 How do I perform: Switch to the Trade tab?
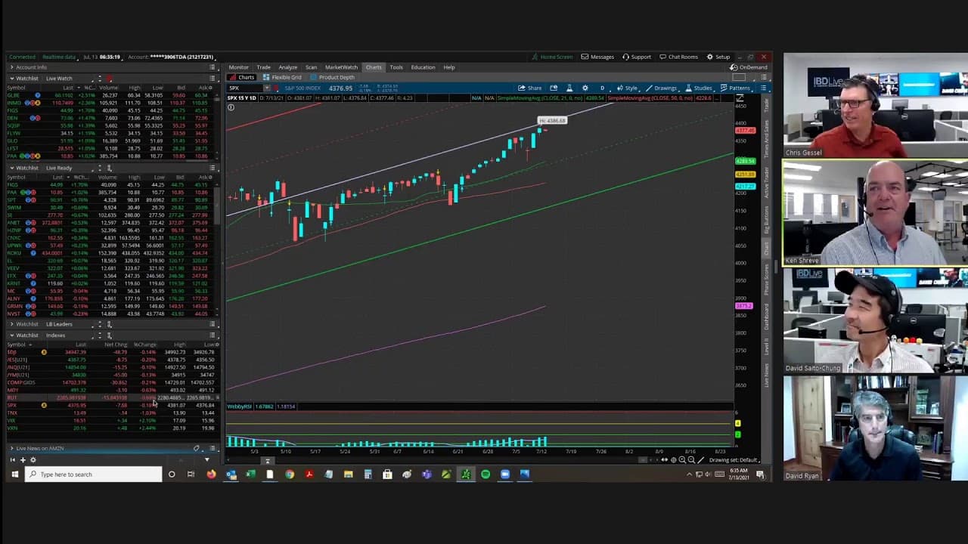(263, 67)
